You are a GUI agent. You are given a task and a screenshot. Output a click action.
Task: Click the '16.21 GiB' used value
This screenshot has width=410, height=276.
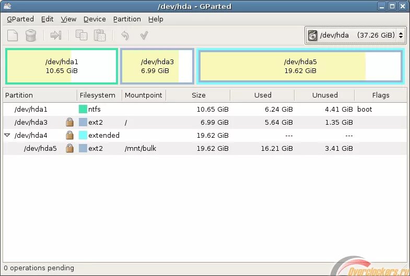[x=277, y=148]
